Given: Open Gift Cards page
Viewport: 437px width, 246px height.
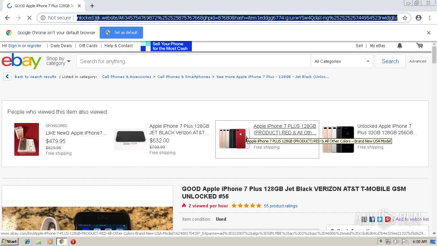Looking at the screenshot, I should tap(88, 46).
